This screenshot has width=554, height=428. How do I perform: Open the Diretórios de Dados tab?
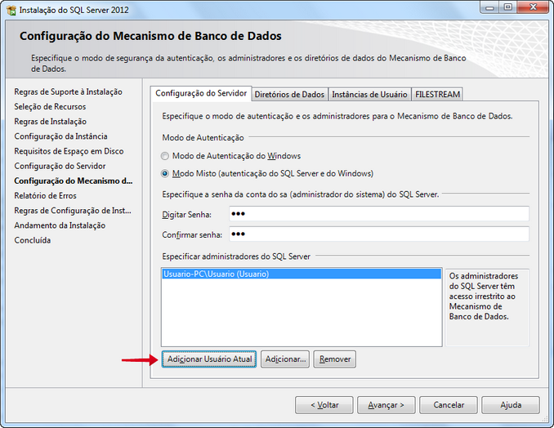tap(289, 94)
